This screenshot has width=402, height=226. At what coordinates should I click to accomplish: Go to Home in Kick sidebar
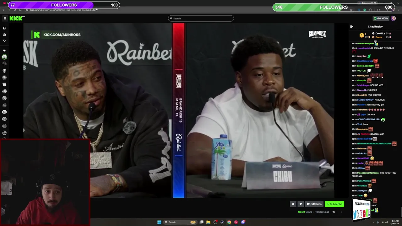coord(4,28)
